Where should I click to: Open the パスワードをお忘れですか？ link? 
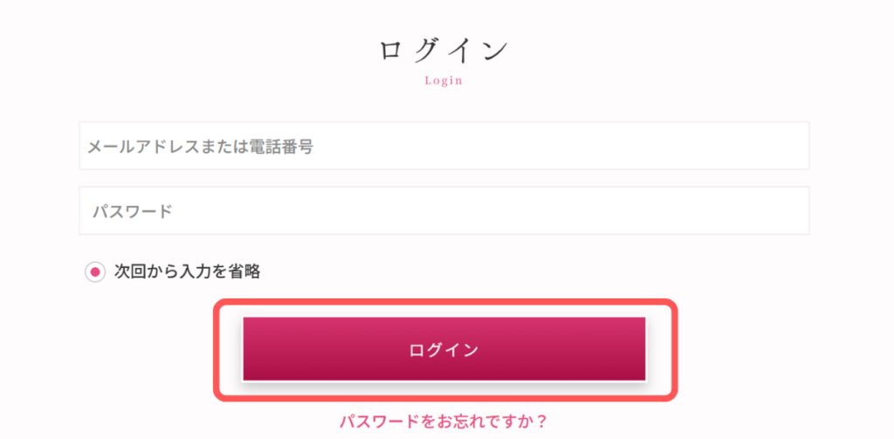444,422
